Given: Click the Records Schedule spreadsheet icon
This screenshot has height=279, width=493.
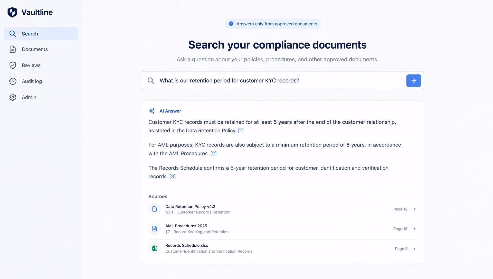Looking at the screenshot, I should coord(154,248).
